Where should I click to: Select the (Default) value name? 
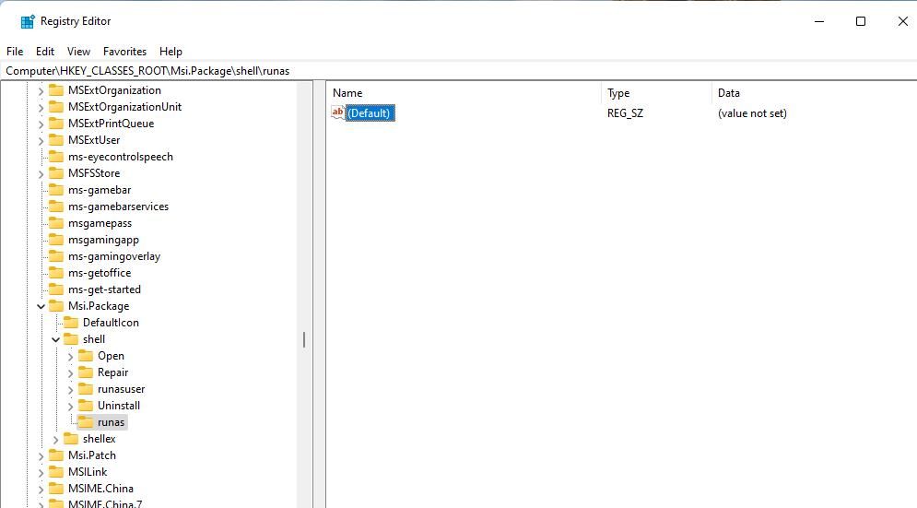click(x=369, y=113)
